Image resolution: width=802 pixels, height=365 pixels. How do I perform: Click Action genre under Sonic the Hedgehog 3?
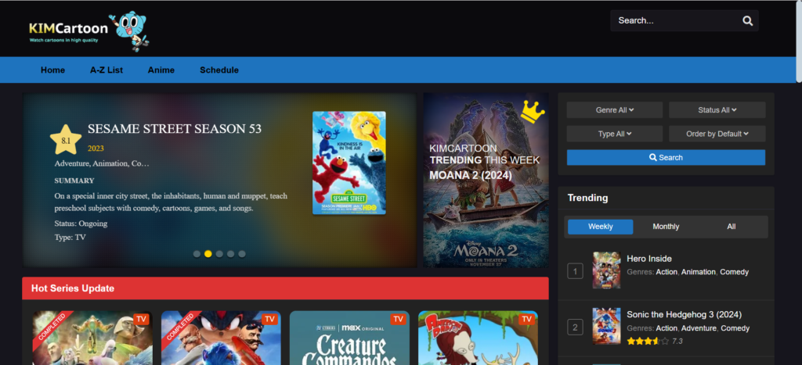click(x=667, y=328)
